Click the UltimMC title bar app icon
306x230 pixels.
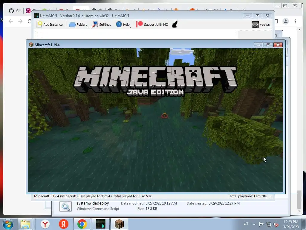click(36, 16)
